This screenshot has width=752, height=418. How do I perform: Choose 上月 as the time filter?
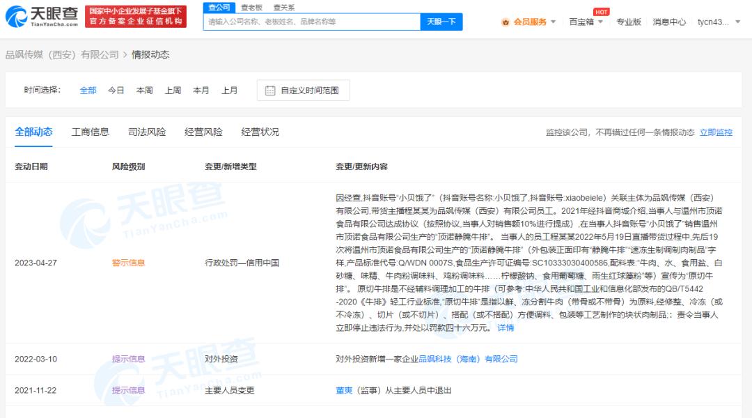pos(230,90)
